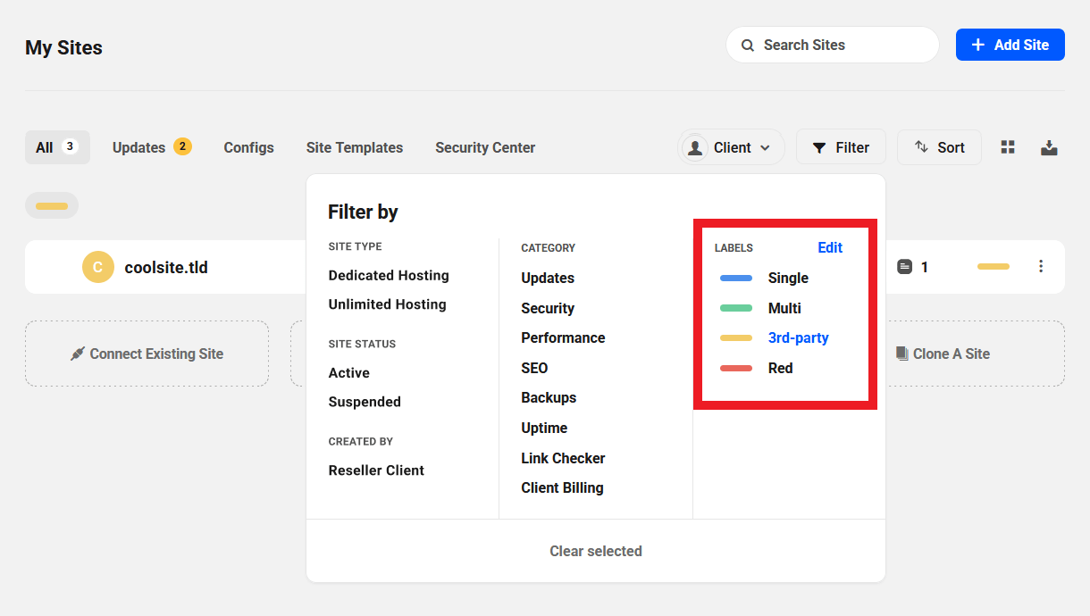Select the Link Checker category filter
The width and height of the screenshot is (1090, 616).
click(563, 458)
